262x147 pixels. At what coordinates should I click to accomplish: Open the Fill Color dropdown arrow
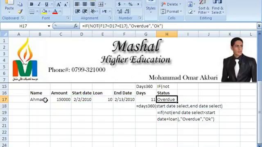click(49, 11)
